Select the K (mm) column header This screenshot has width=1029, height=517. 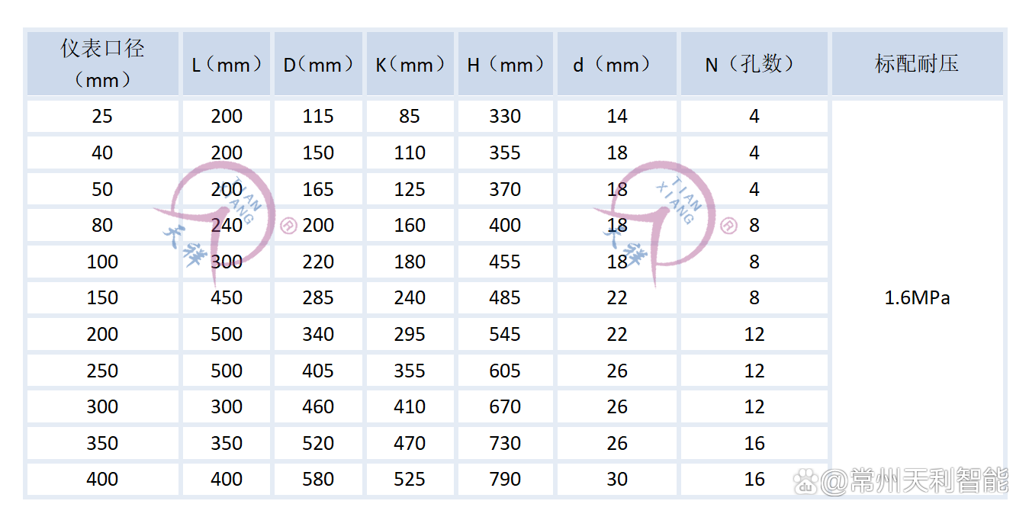coord(410,64)
